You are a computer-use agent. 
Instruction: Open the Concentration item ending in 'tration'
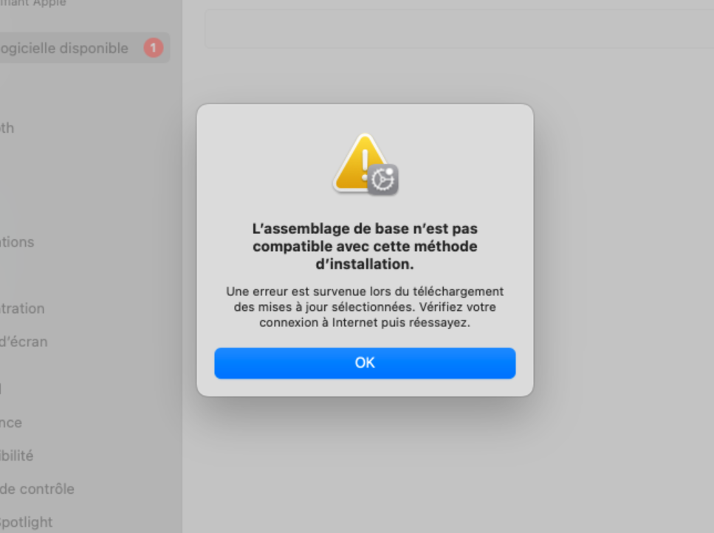click(22, 308)
